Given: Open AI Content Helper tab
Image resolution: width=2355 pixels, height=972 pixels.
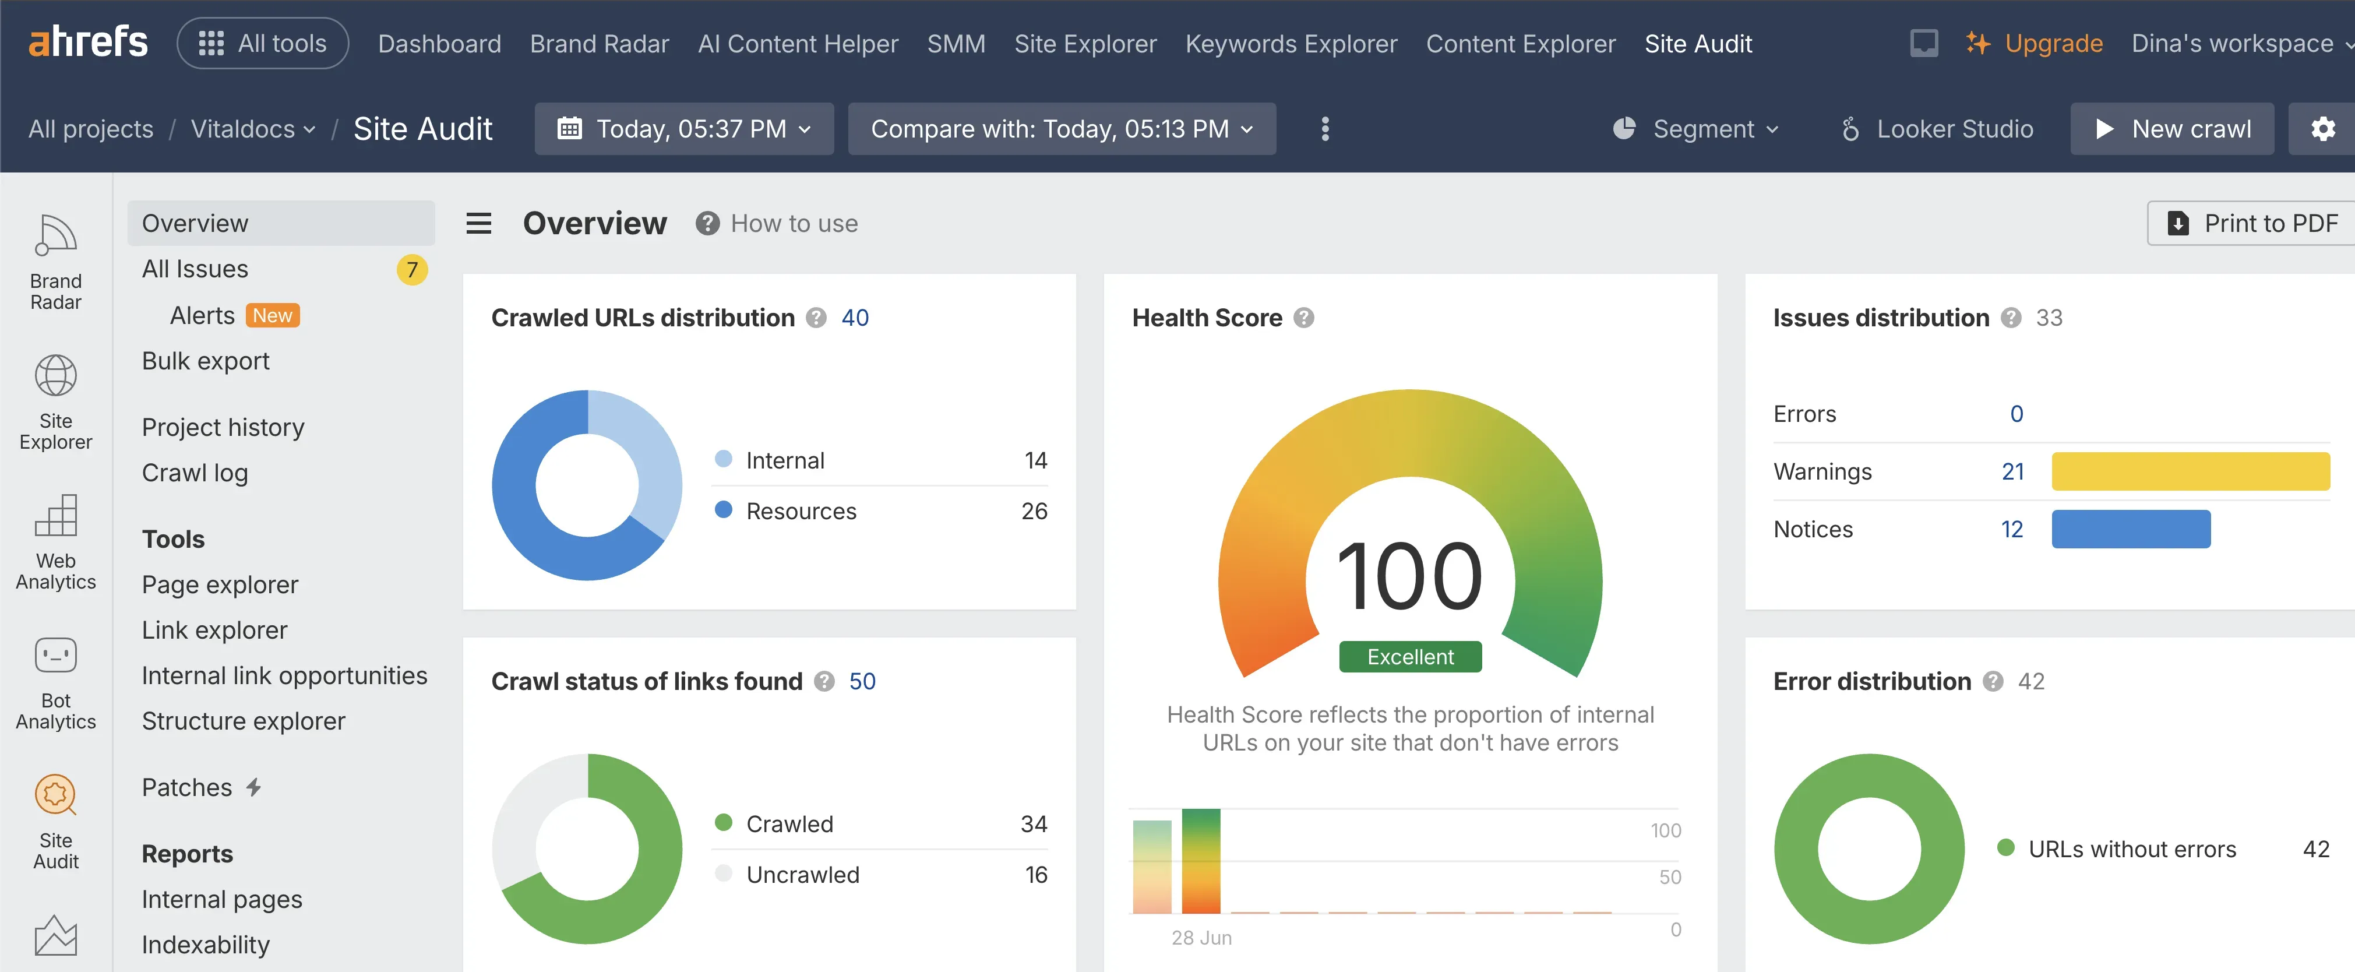Looking at the screenshot, I should (798, 43).
